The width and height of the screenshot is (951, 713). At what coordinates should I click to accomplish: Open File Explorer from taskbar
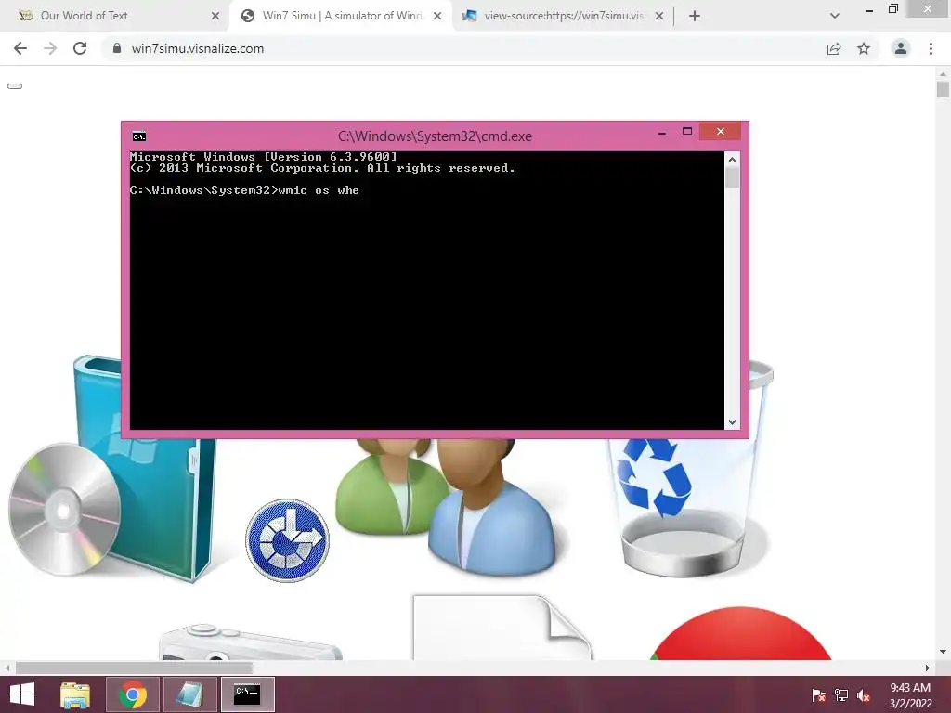point(75,694)
